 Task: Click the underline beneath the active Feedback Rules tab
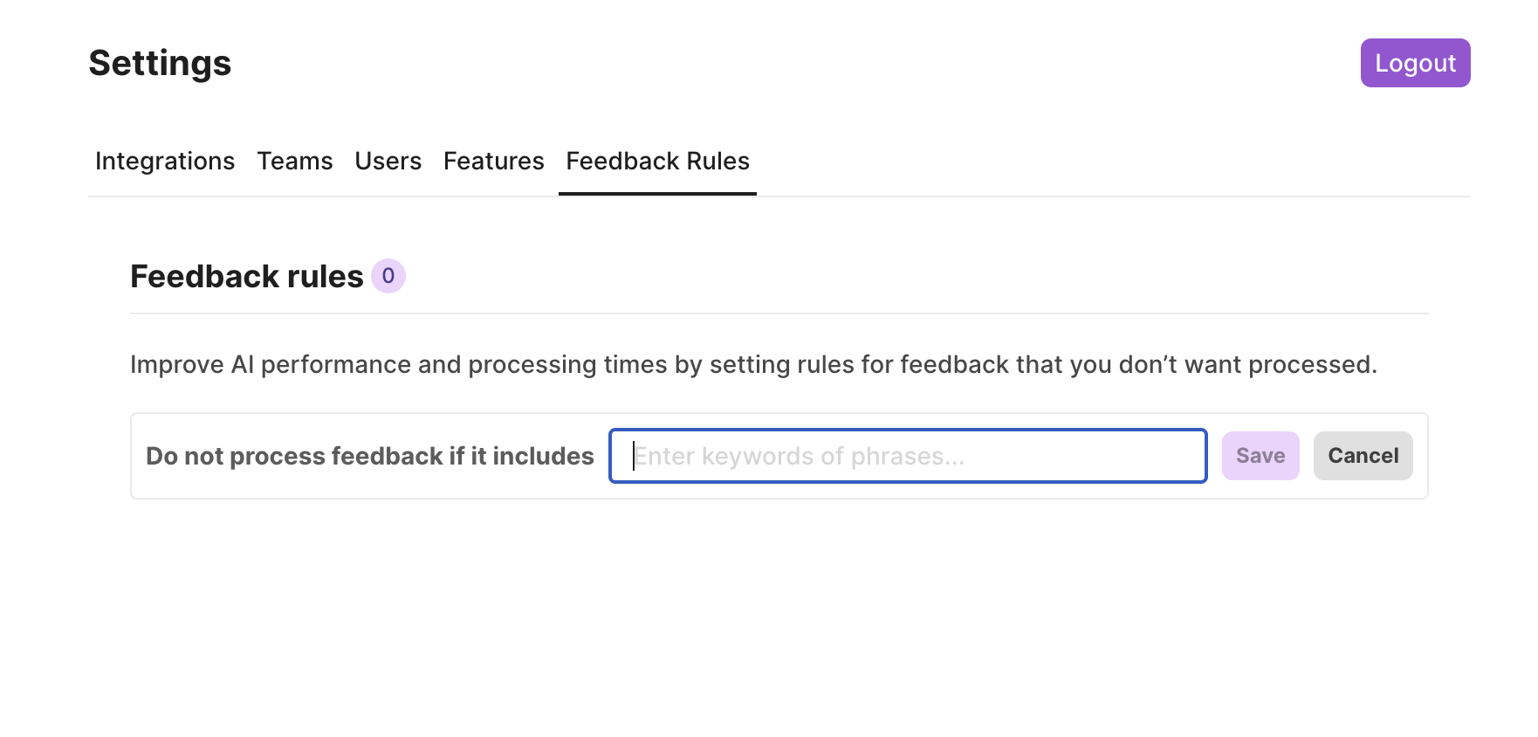657,193
